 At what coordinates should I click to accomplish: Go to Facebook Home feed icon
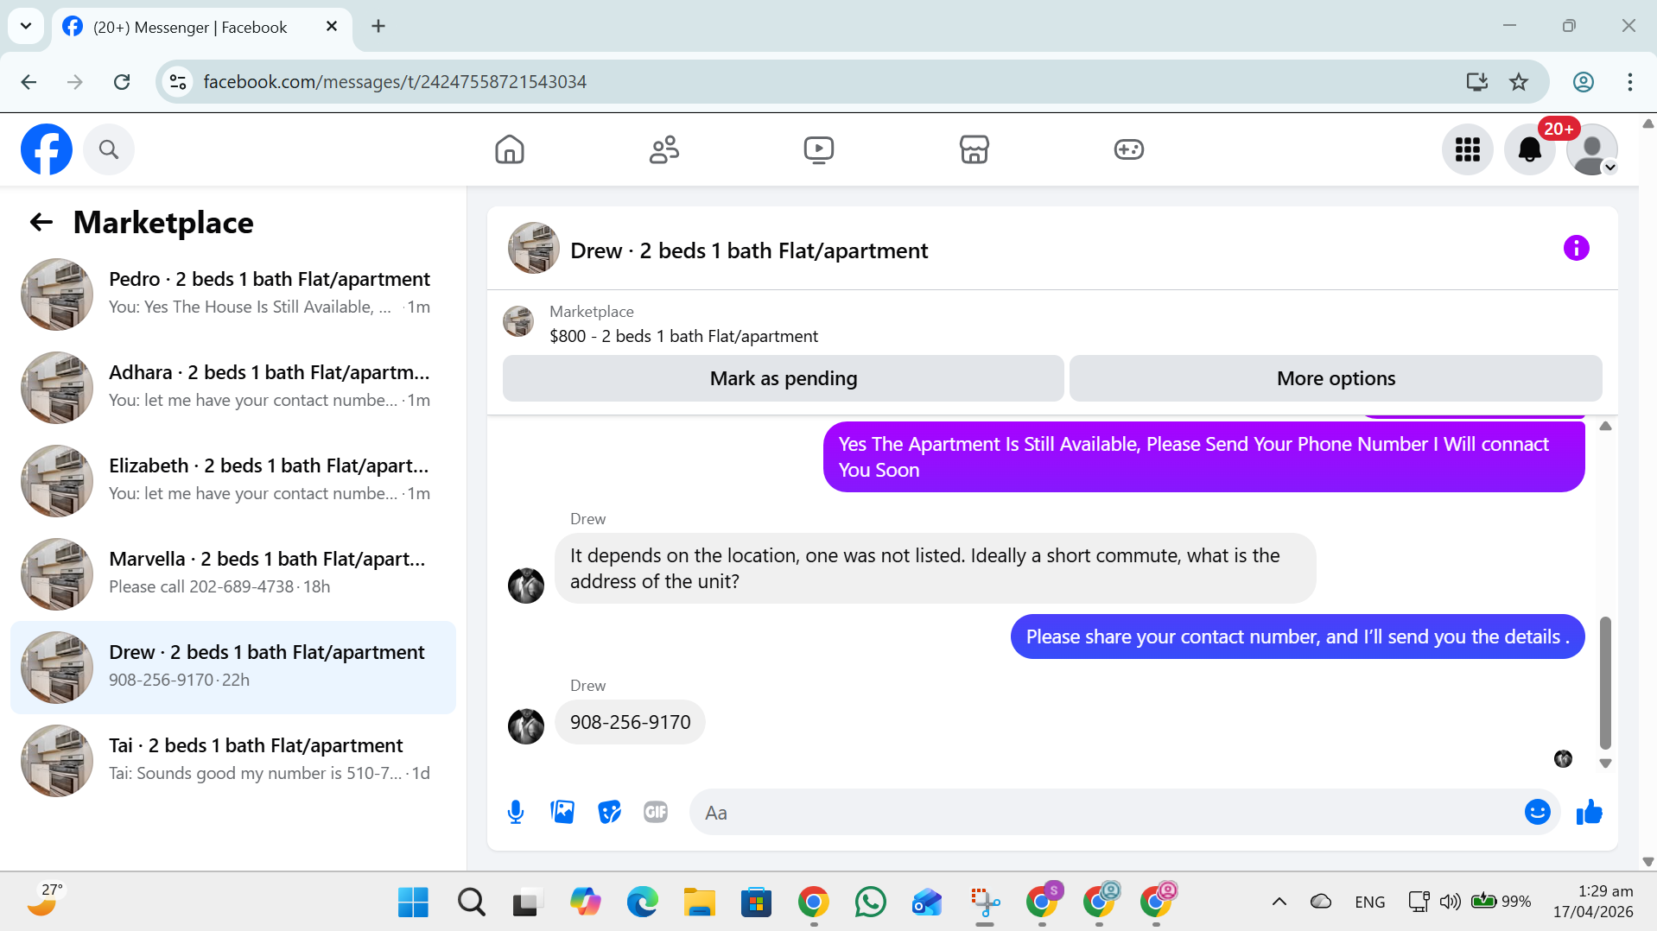coord(510,149)
